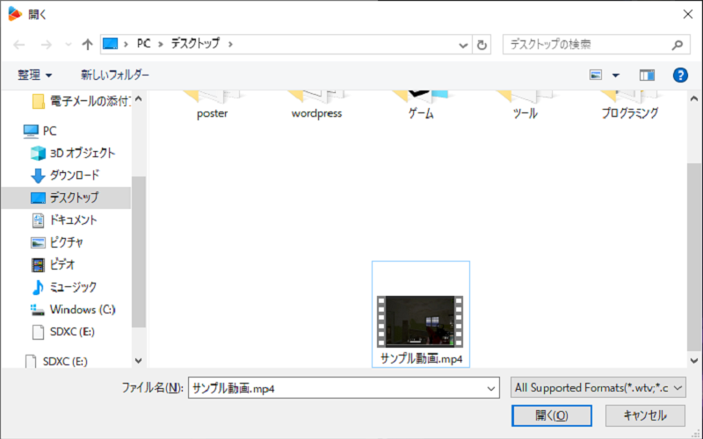Click the file list scrollbar thumb
703x439 pixels.
pos(694,257)
